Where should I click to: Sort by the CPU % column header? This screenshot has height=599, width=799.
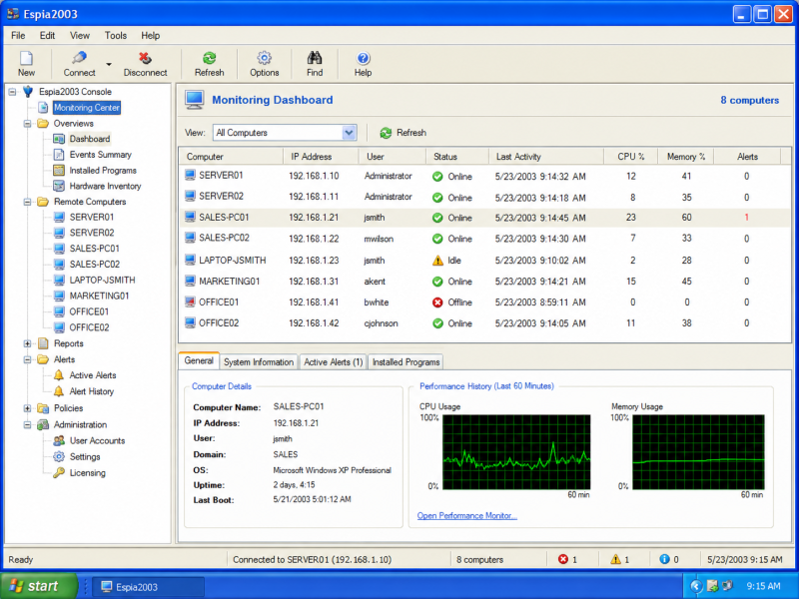[631, 157]
